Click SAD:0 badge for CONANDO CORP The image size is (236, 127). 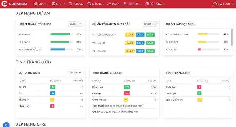pyautogui.click(x=150, y=35)
